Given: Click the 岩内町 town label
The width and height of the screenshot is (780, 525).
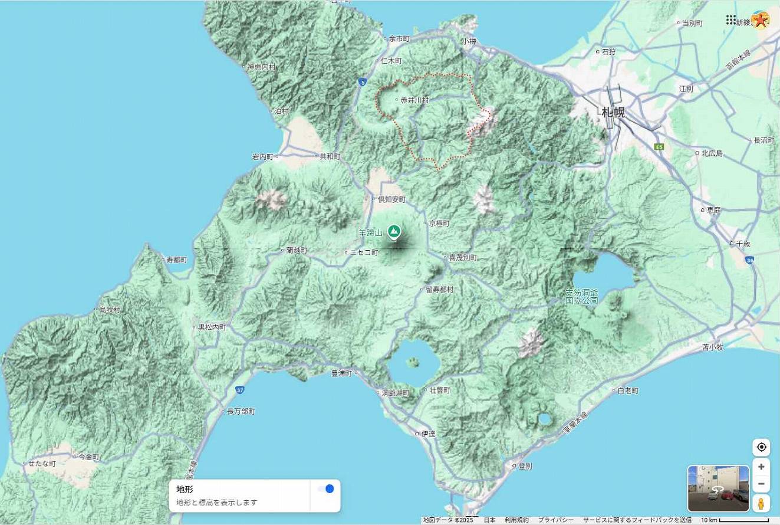Looking at the screenshot, I should (x=263, y=156).
